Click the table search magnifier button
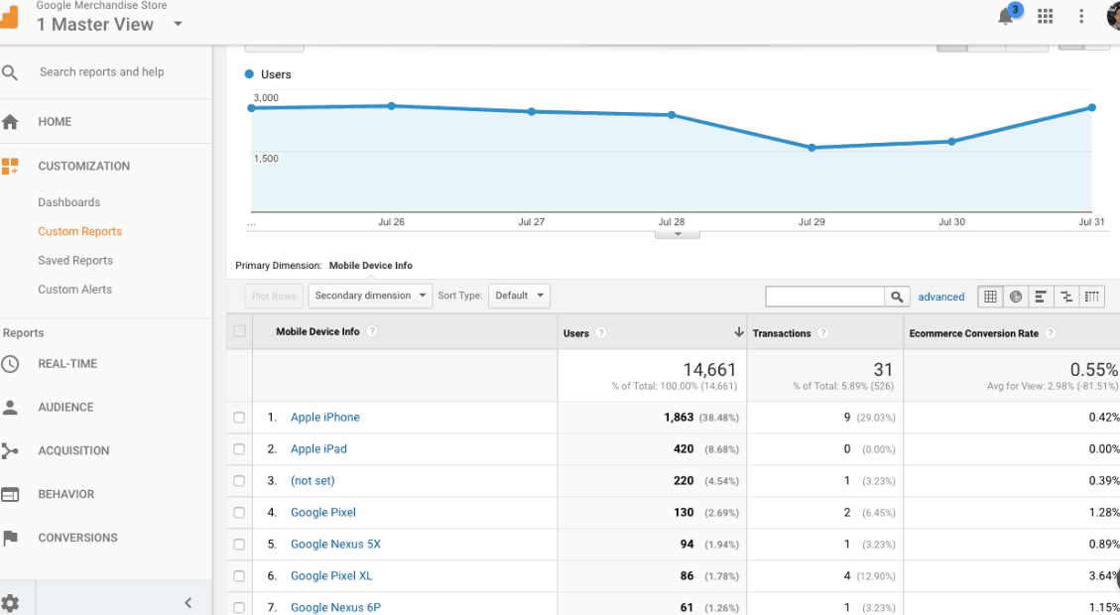This screenshot has height=615, width=1120. tap(897, 297)
